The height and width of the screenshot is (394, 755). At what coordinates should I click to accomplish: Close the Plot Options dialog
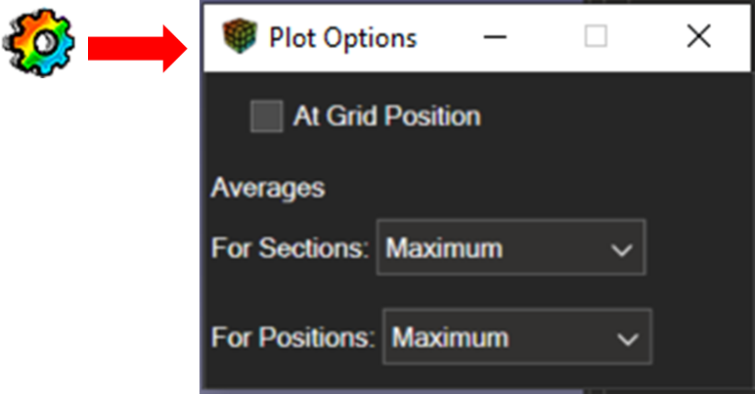pos(698,37)
